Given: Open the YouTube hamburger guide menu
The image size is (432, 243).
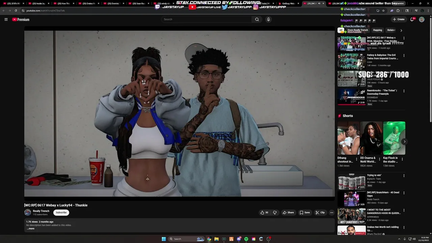Looking at the screenshot, I should pos(6,20).
